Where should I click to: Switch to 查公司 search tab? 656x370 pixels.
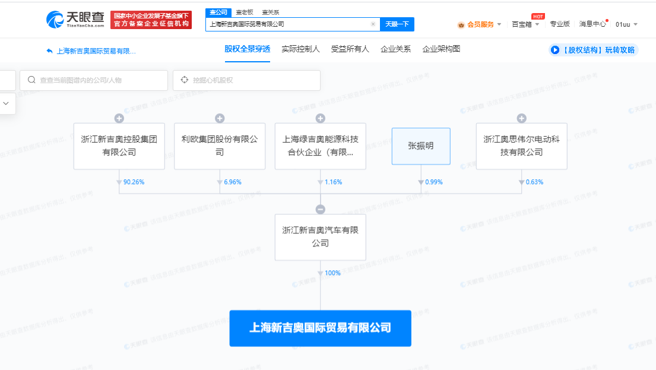click(x=218, y=12)
